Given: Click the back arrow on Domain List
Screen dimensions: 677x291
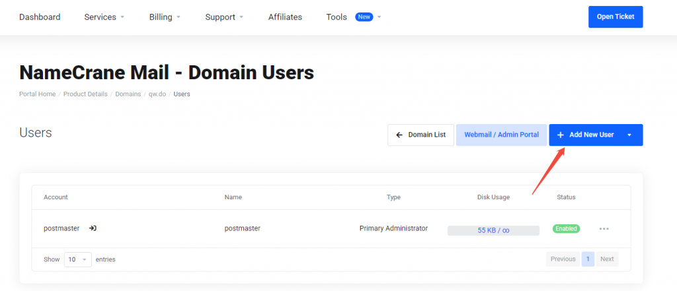Looking at the screenshot, I should 399,135.
